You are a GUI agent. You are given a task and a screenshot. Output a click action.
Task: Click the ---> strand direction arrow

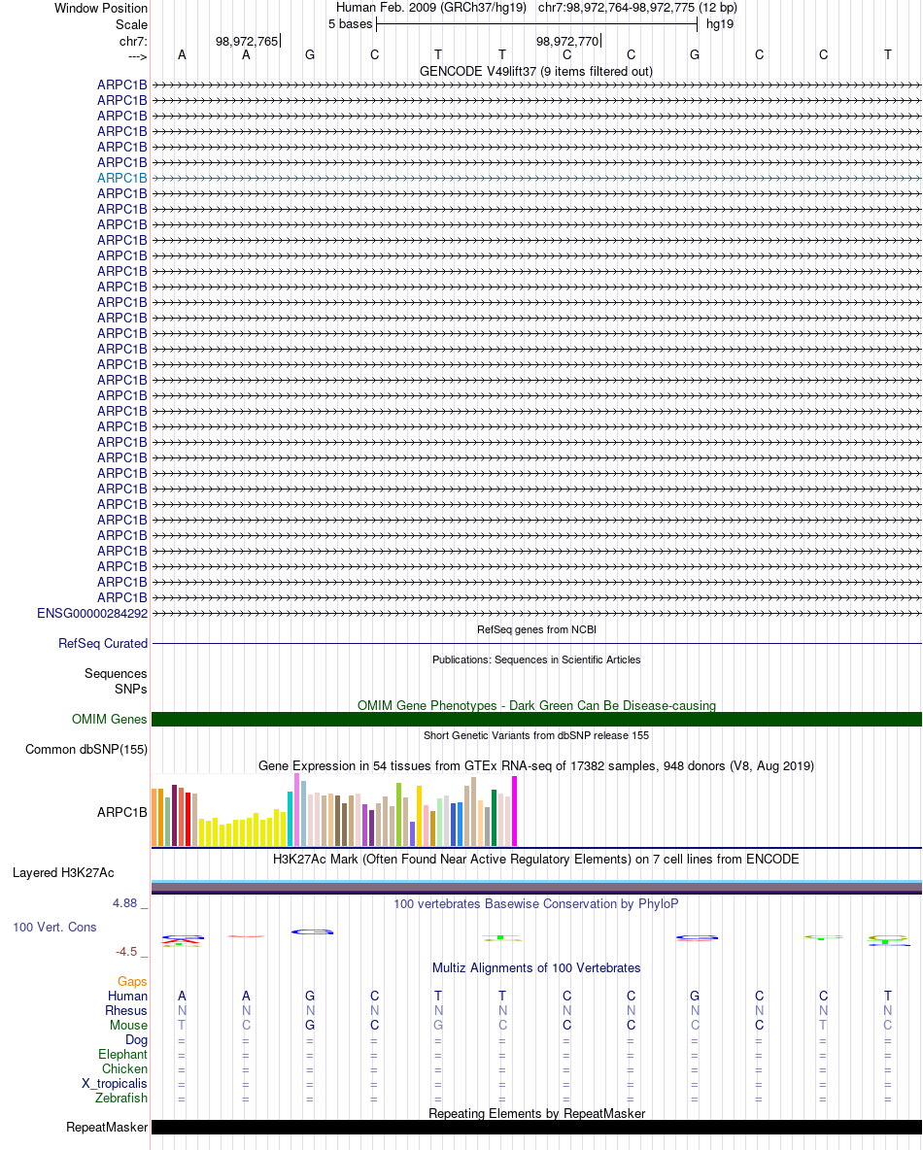click(137, 56)
